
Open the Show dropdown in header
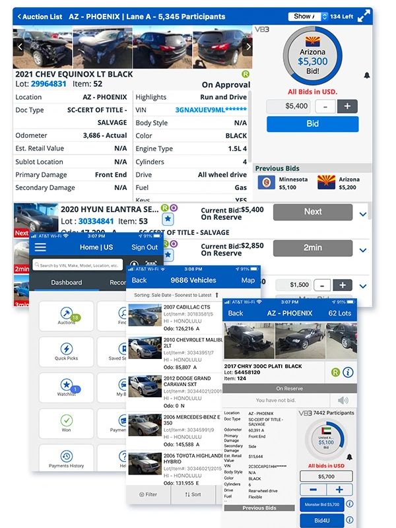coord(308,16)
